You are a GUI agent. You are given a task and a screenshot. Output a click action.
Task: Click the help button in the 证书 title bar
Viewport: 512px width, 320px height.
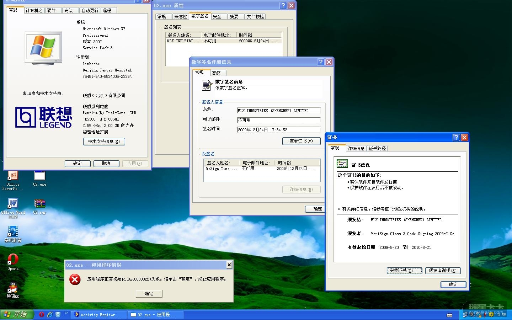tap(456, 137)
